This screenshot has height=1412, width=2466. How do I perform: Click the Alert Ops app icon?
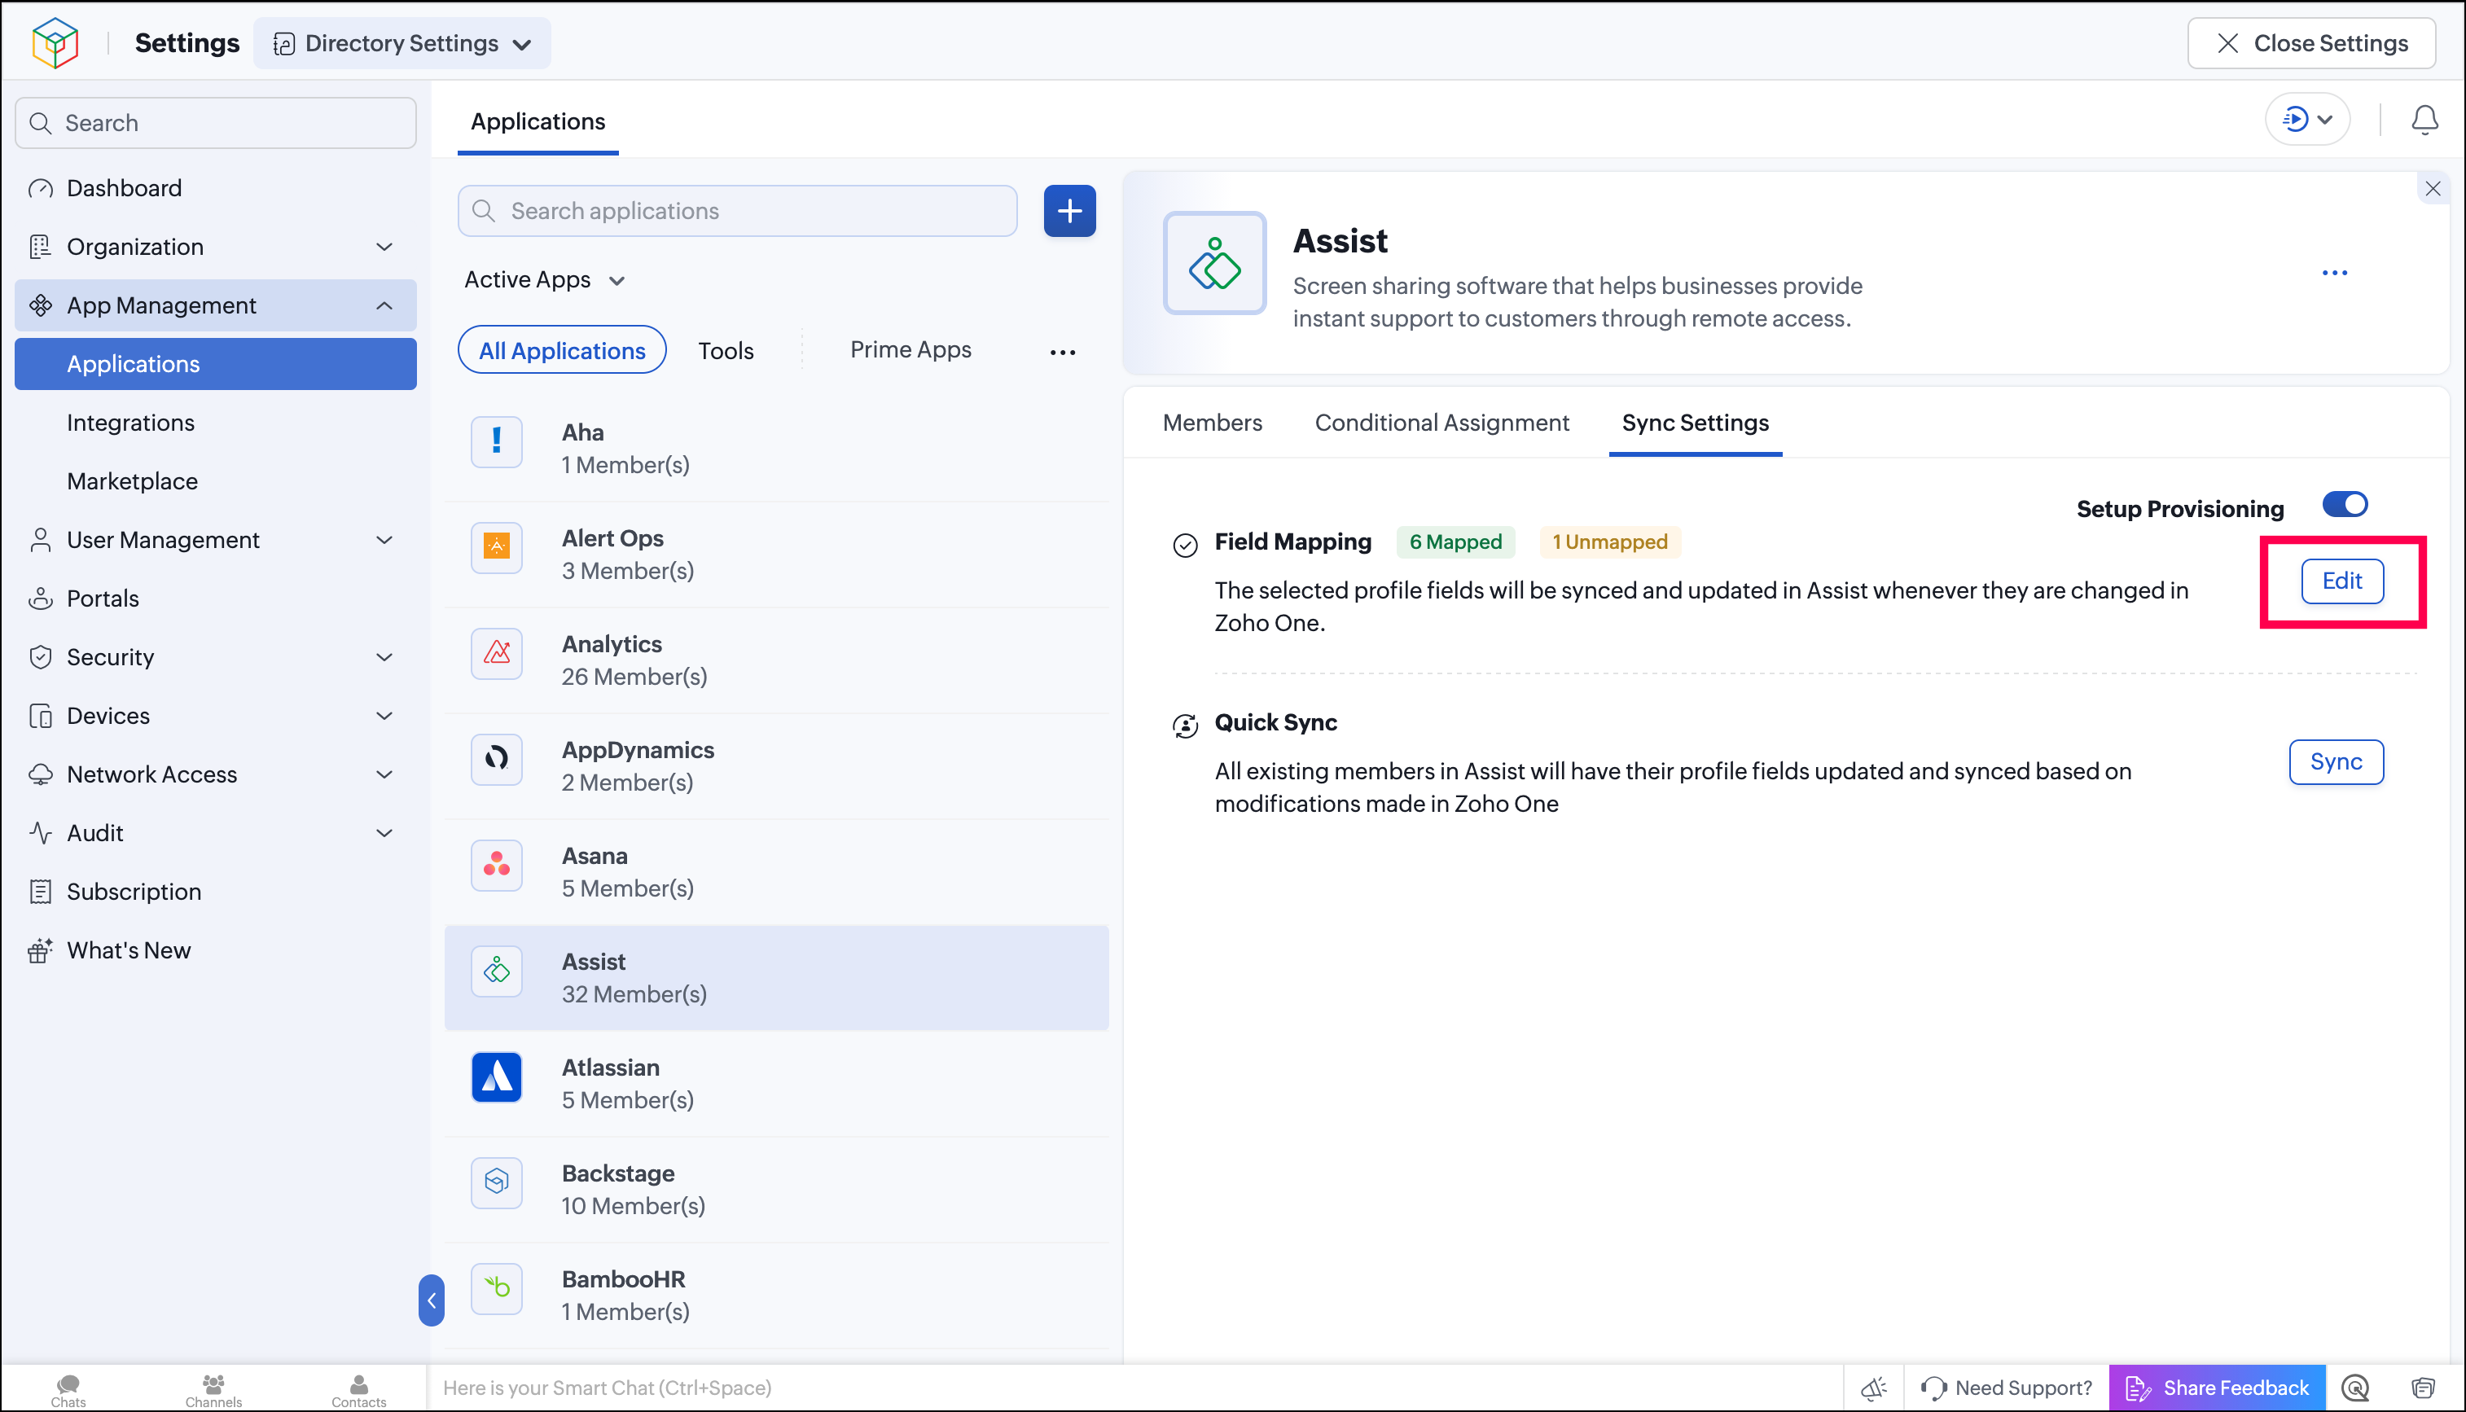pos(497,548)
